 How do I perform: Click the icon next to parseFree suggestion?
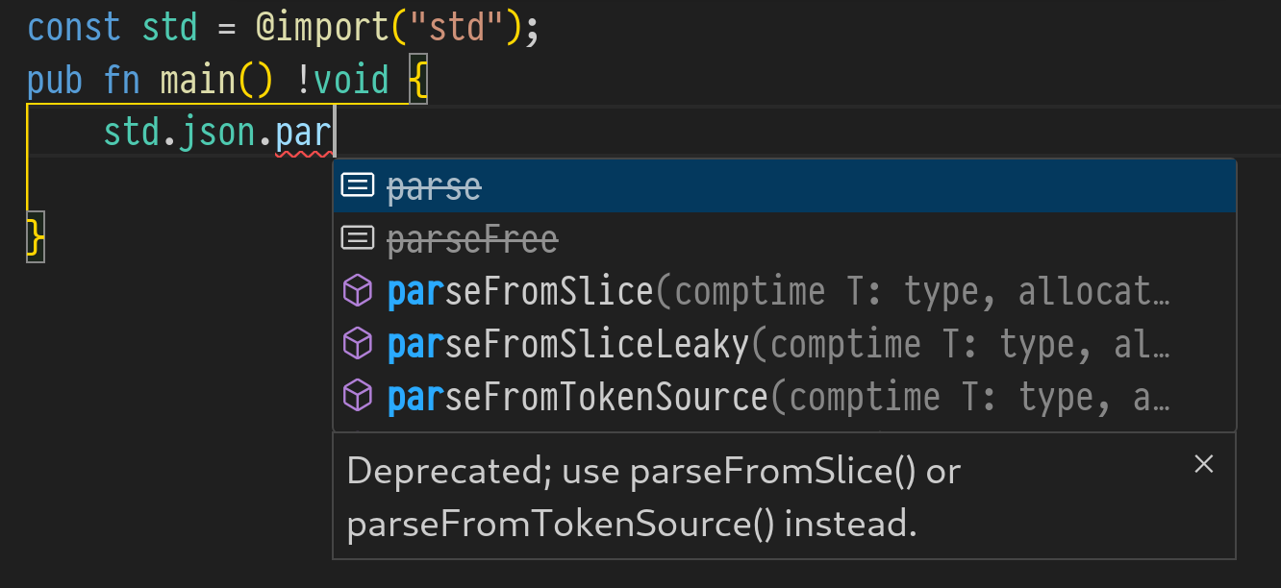click(x=358, y=237)
